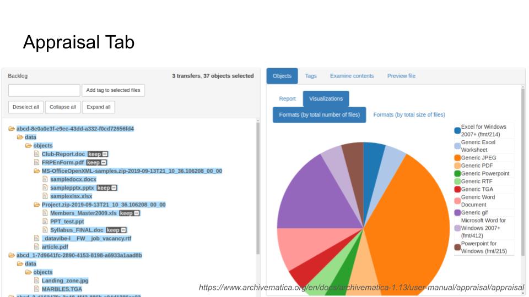Image resolution: width=529 pixels, height=297 pixels.
Task: Remove keep tag from FRPEnForm.pdf
Action: [104, 162]
